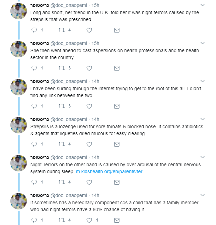Reply to the hereditary component tweet

point(34,220)
